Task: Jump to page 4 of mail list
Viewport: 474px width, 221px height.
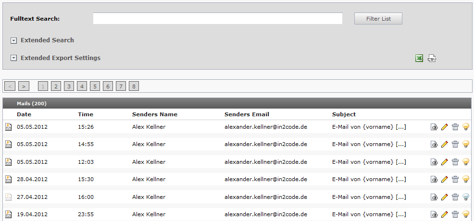Action: click(82, 86)
